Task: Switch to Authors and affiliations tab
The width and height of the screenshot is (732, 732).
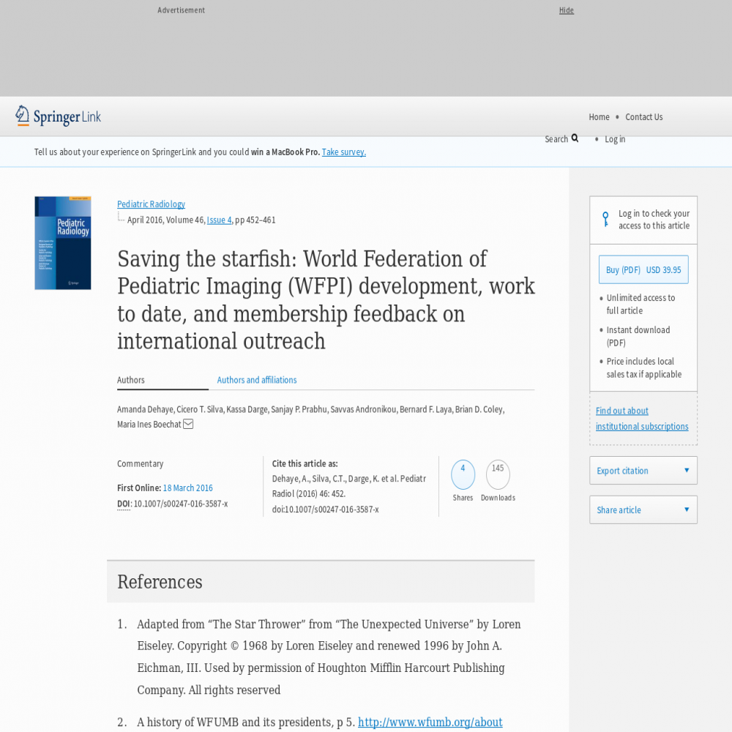Action: [x=257, y=380]
